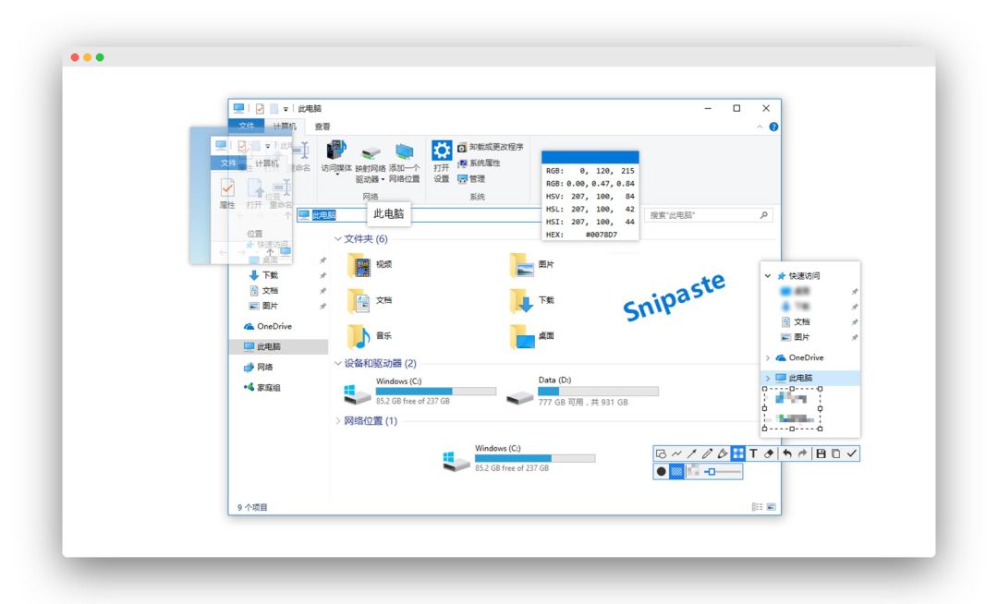The image size is (998, 604).
Task: Confirm annotation with the check mark
Action: pyautogui.click(x=851, y=453)
